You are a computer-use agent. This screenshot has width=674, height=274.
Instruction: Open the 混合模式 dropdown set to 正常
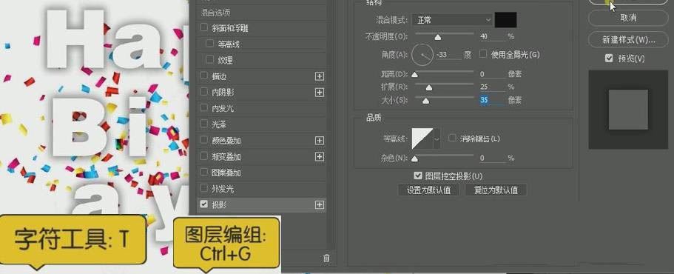tap(452, 20)
